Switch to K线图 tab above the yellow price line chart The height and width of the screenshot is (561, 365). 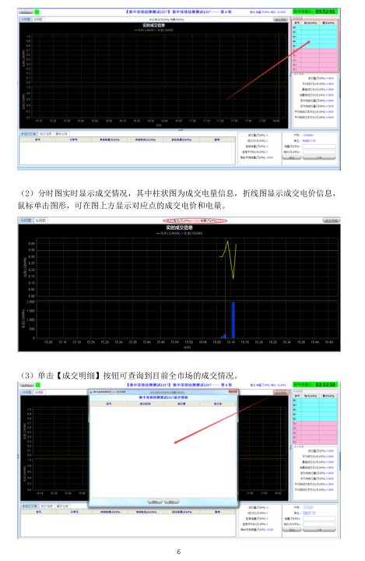[x=40, y=221]
